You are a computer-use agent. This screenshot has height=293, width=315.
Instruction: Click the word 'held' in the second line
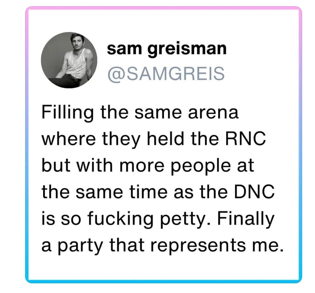point(165,138)
